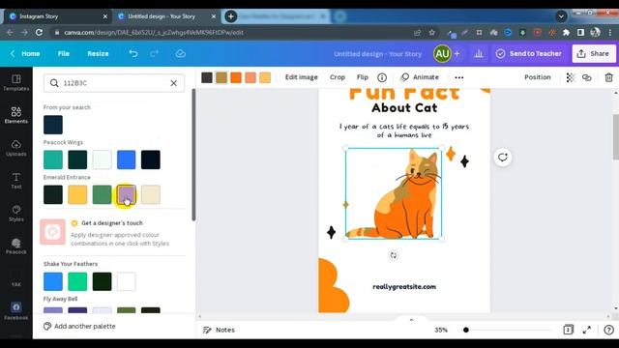Click Crop in the toolbar
Viewport: 619px width, 348px height.
pos(338,77)
